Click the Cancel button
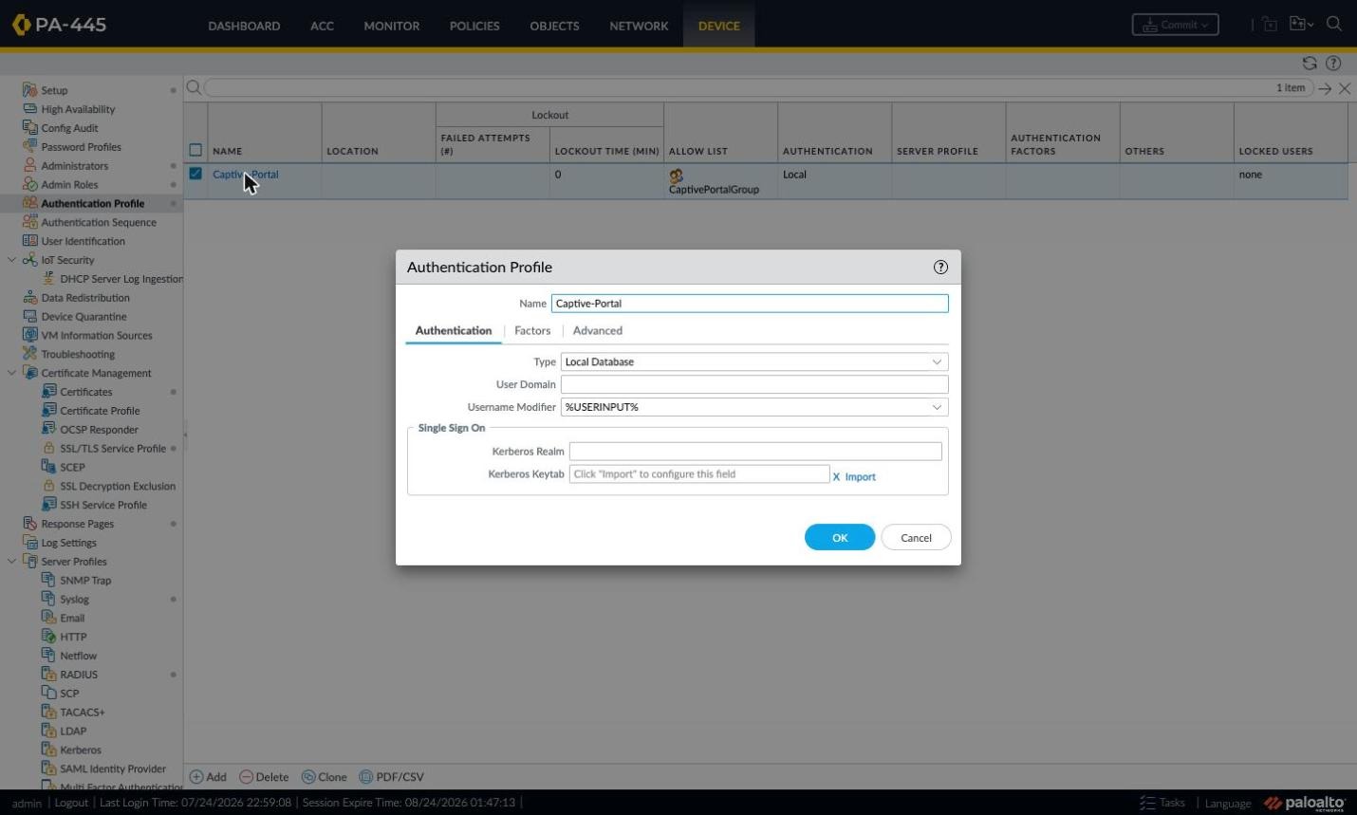 tap(916, 537)
